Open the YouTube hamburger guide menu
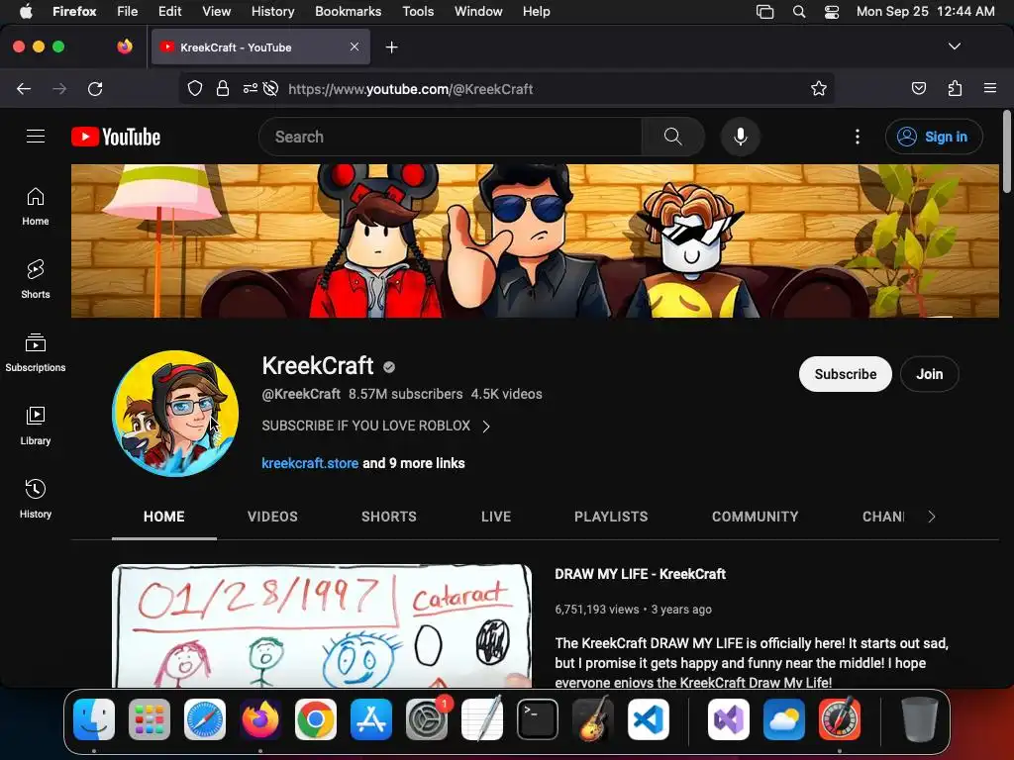 [36, 137]
